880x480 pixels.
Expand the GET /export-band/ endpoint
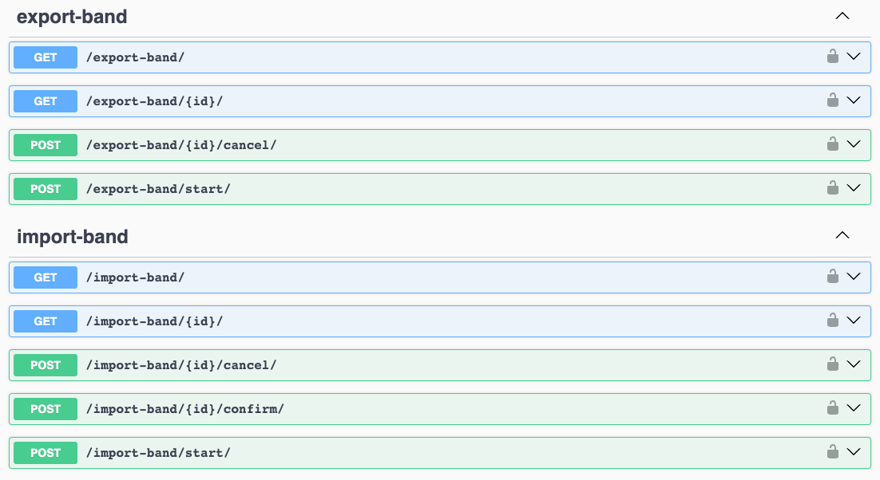tap(853, 57)
